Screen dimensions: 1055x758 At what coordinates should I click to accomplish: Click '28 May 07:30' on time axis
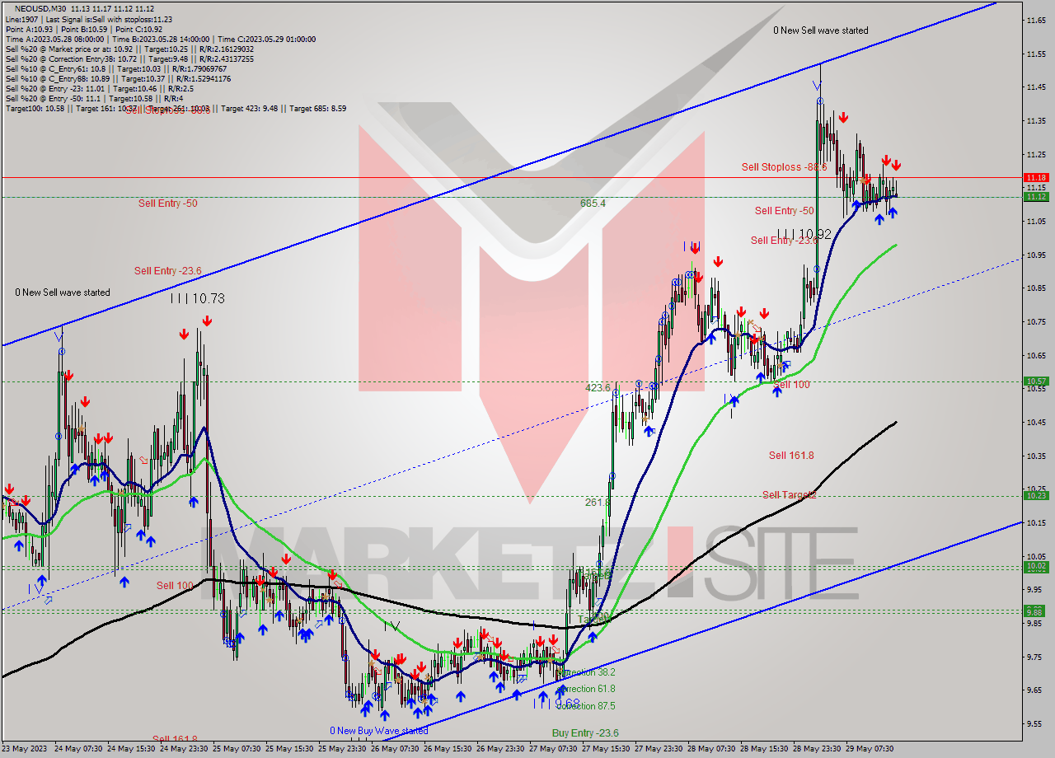[x=712, y=749]
